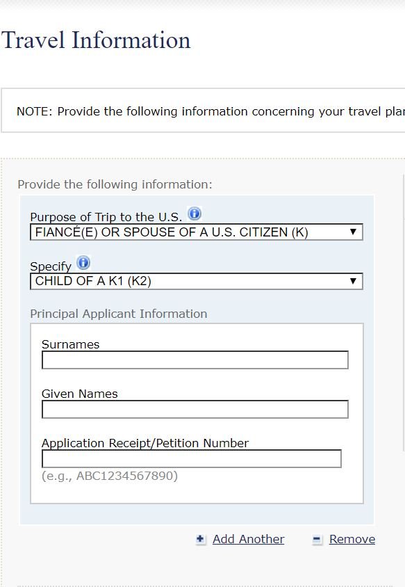The width and height of the screenshot is (405, 587).
Task: Click the Travel Information page heading
Action: pos(96,40)
